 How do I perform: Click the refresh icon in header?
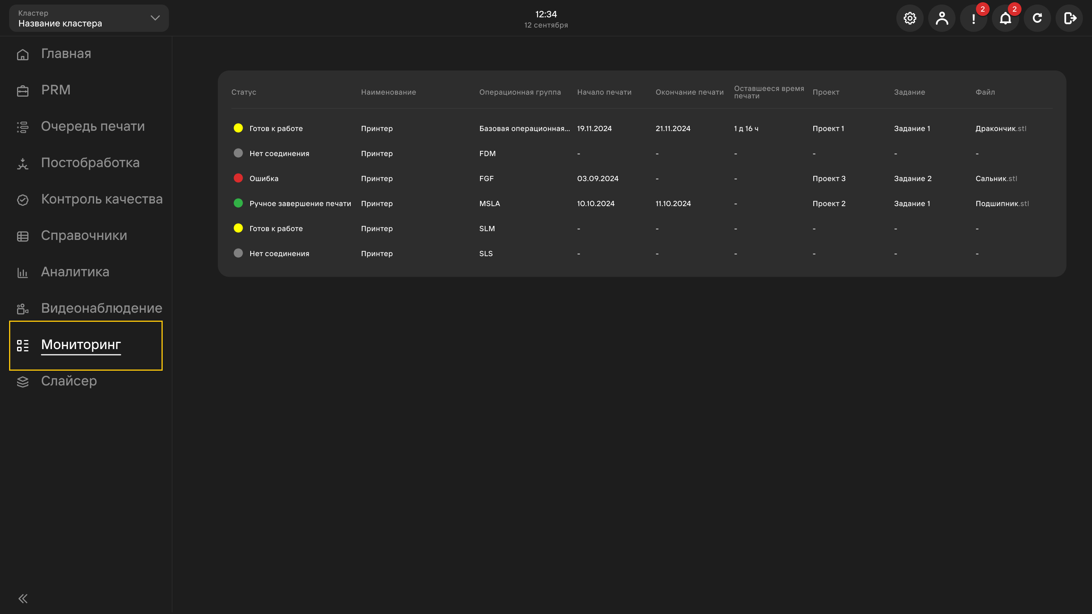click(x=1037, y=18)
